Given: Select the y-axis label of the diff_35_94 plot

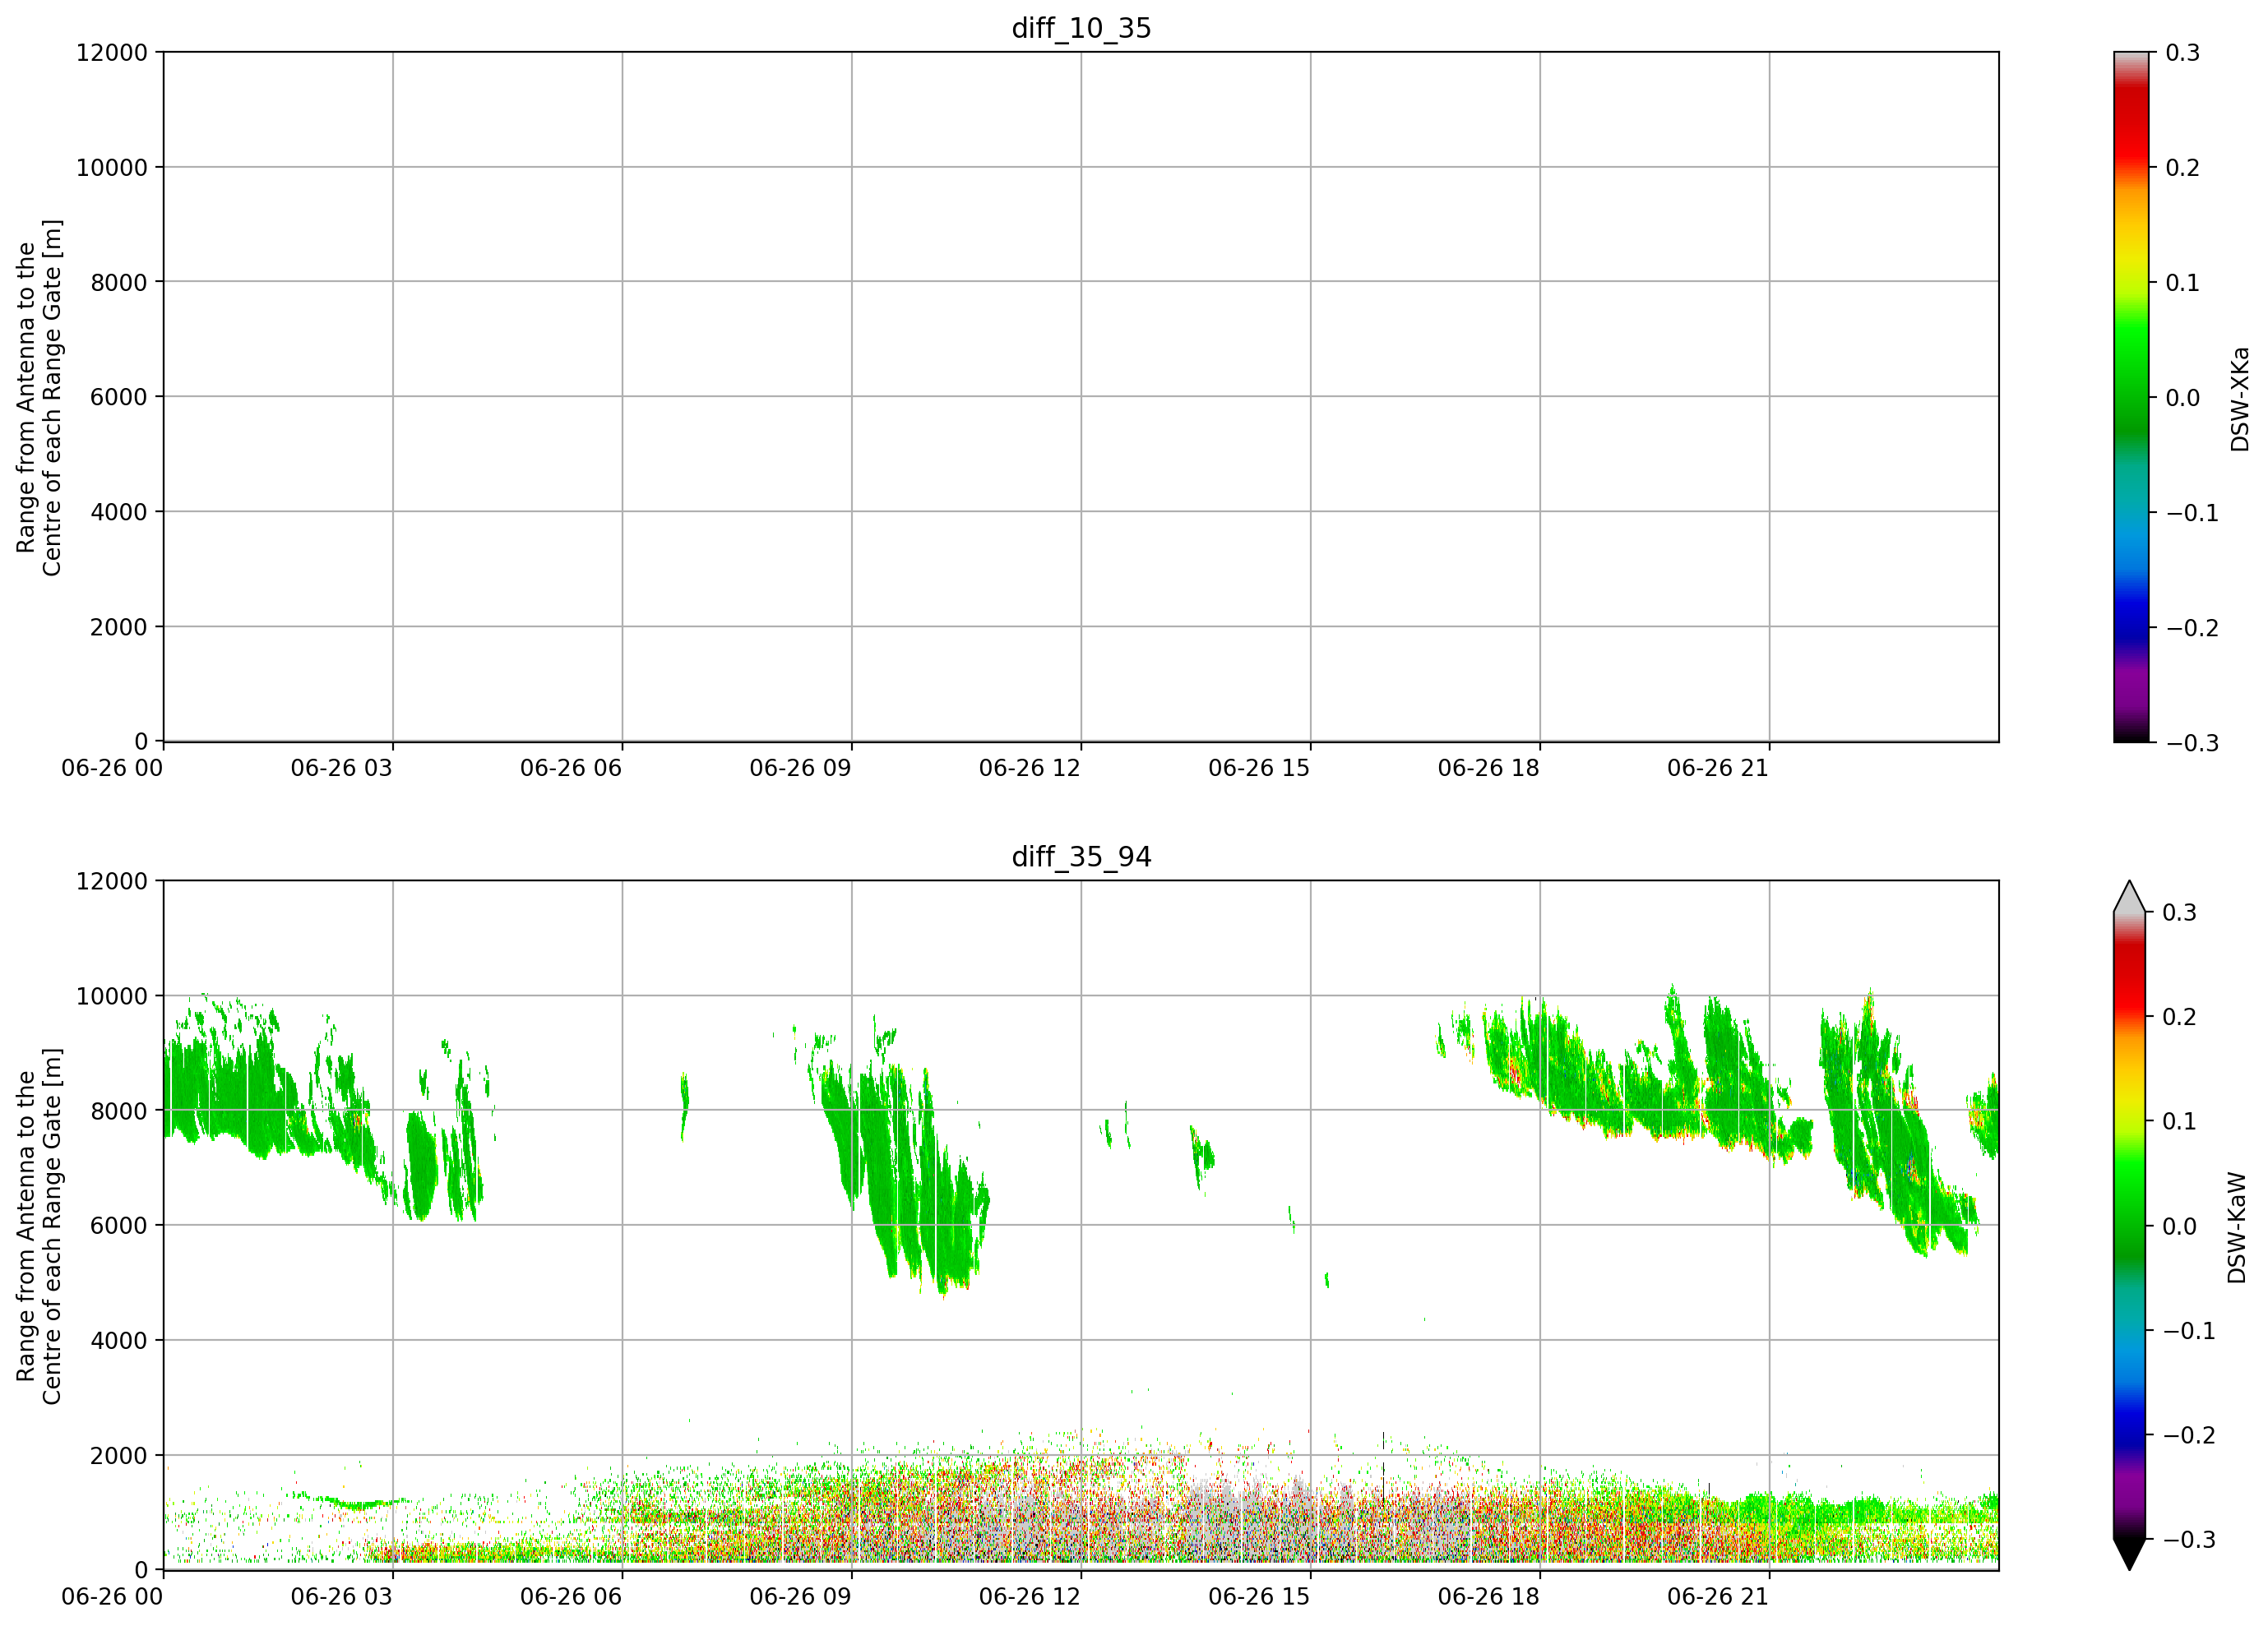Looking at the screenshot, I should (39, 1225).
